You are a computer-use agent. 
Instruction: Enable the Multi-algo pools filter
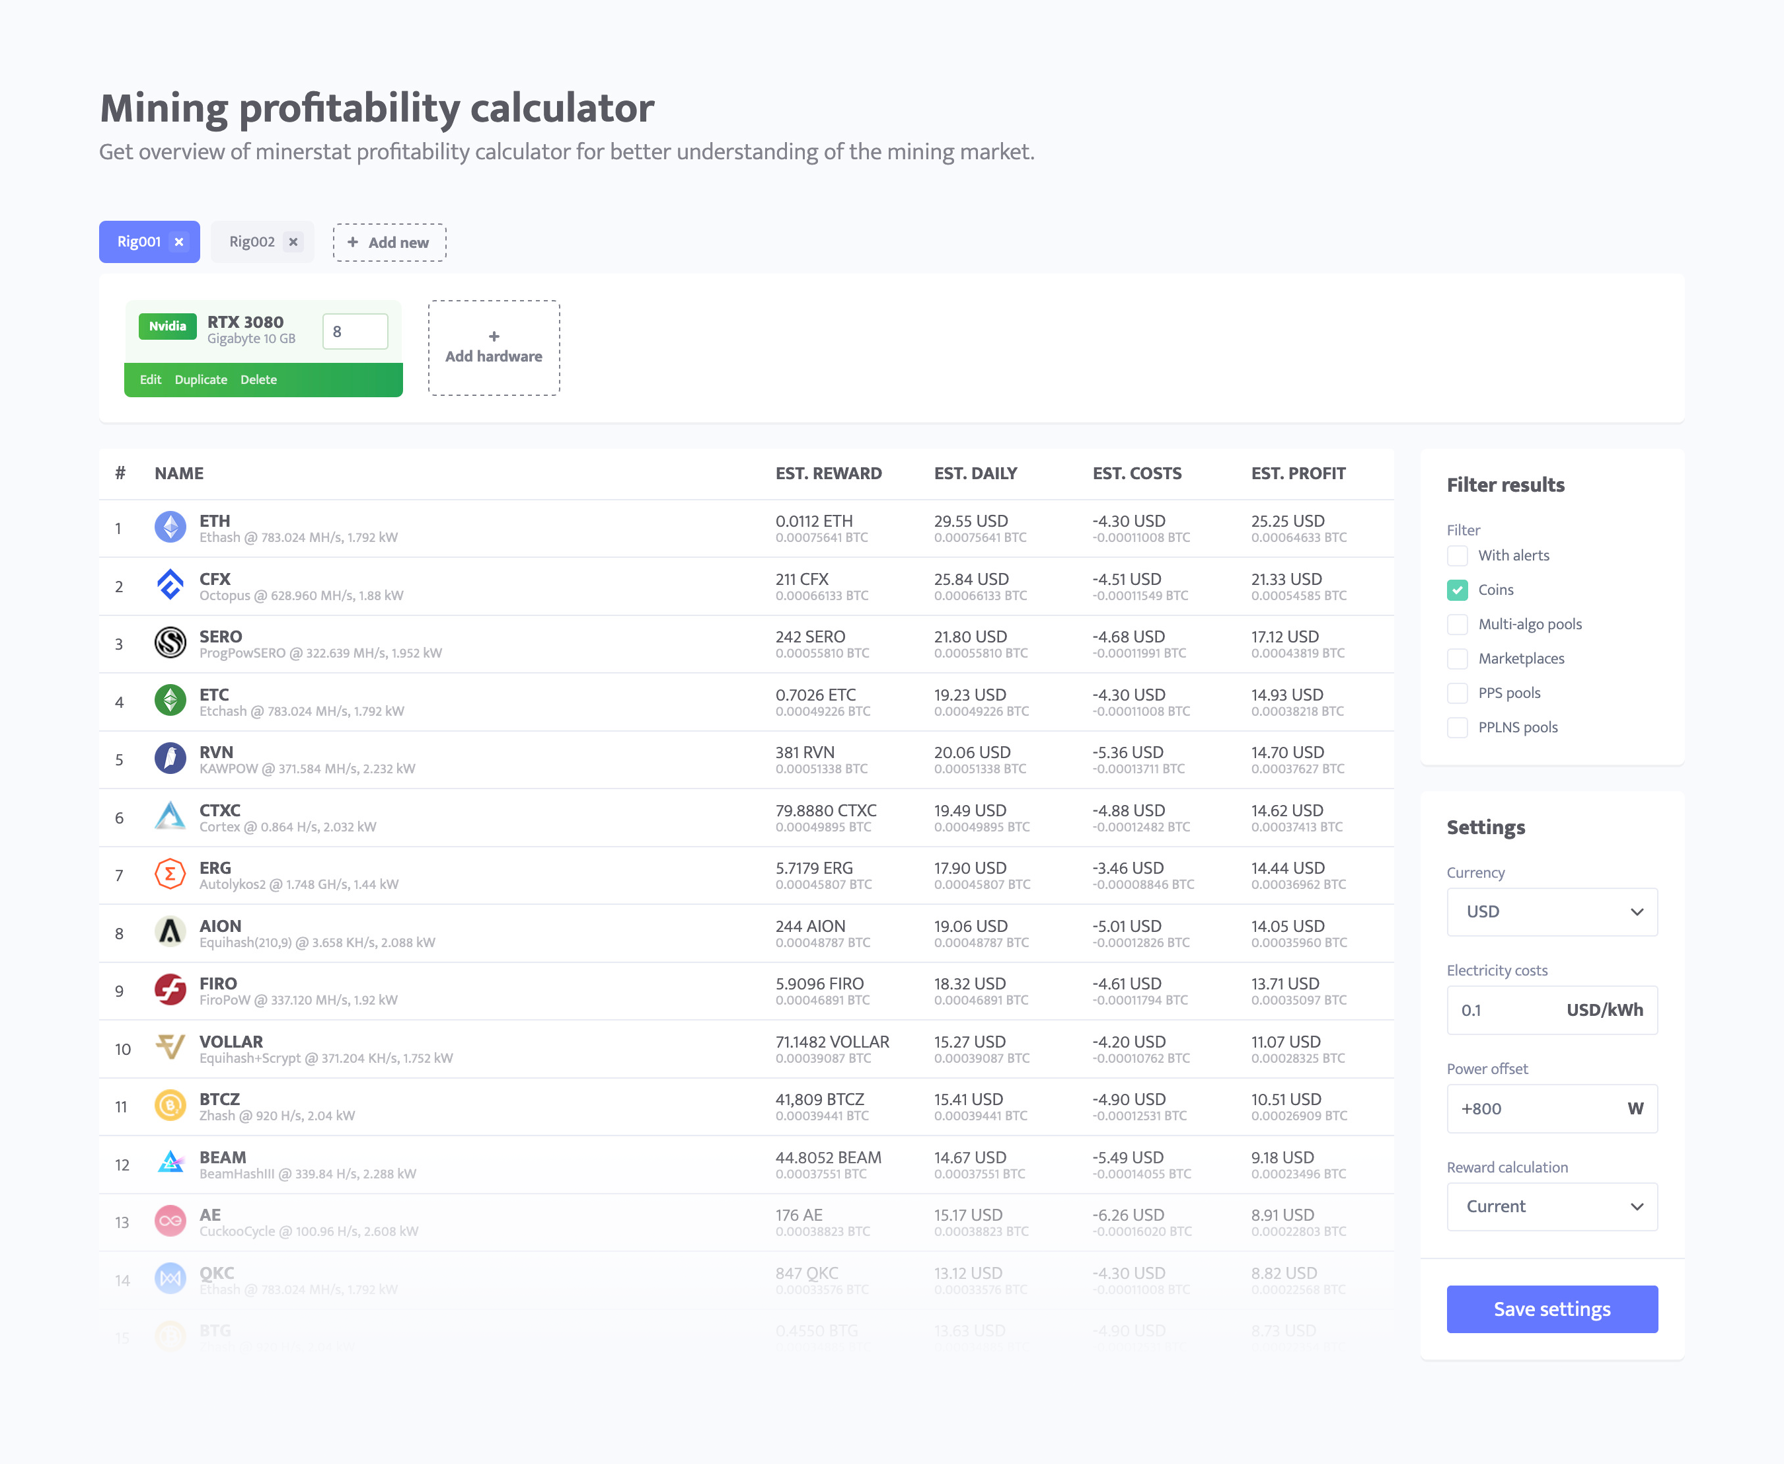pos(1456,624)
